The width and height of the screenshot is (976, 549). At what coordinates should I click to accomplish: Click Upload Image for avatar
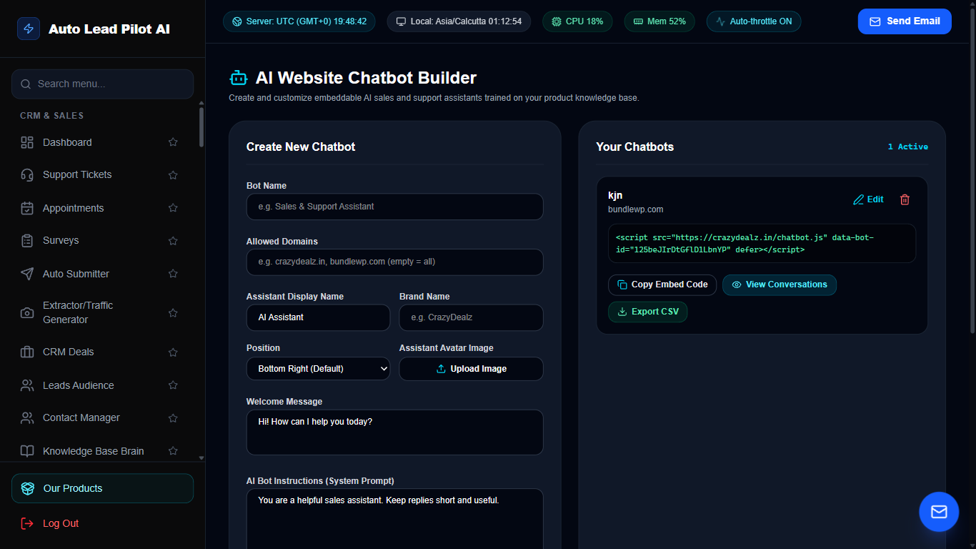pos(471,369)
